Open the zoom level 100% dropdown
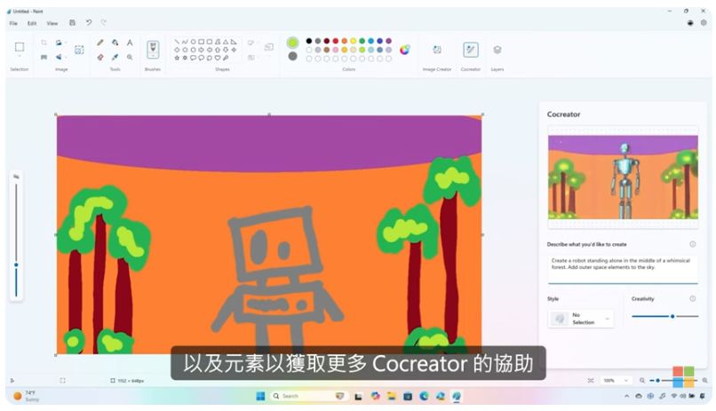The height and width of the screenshot is (411, 716). (x=614, y=380)
